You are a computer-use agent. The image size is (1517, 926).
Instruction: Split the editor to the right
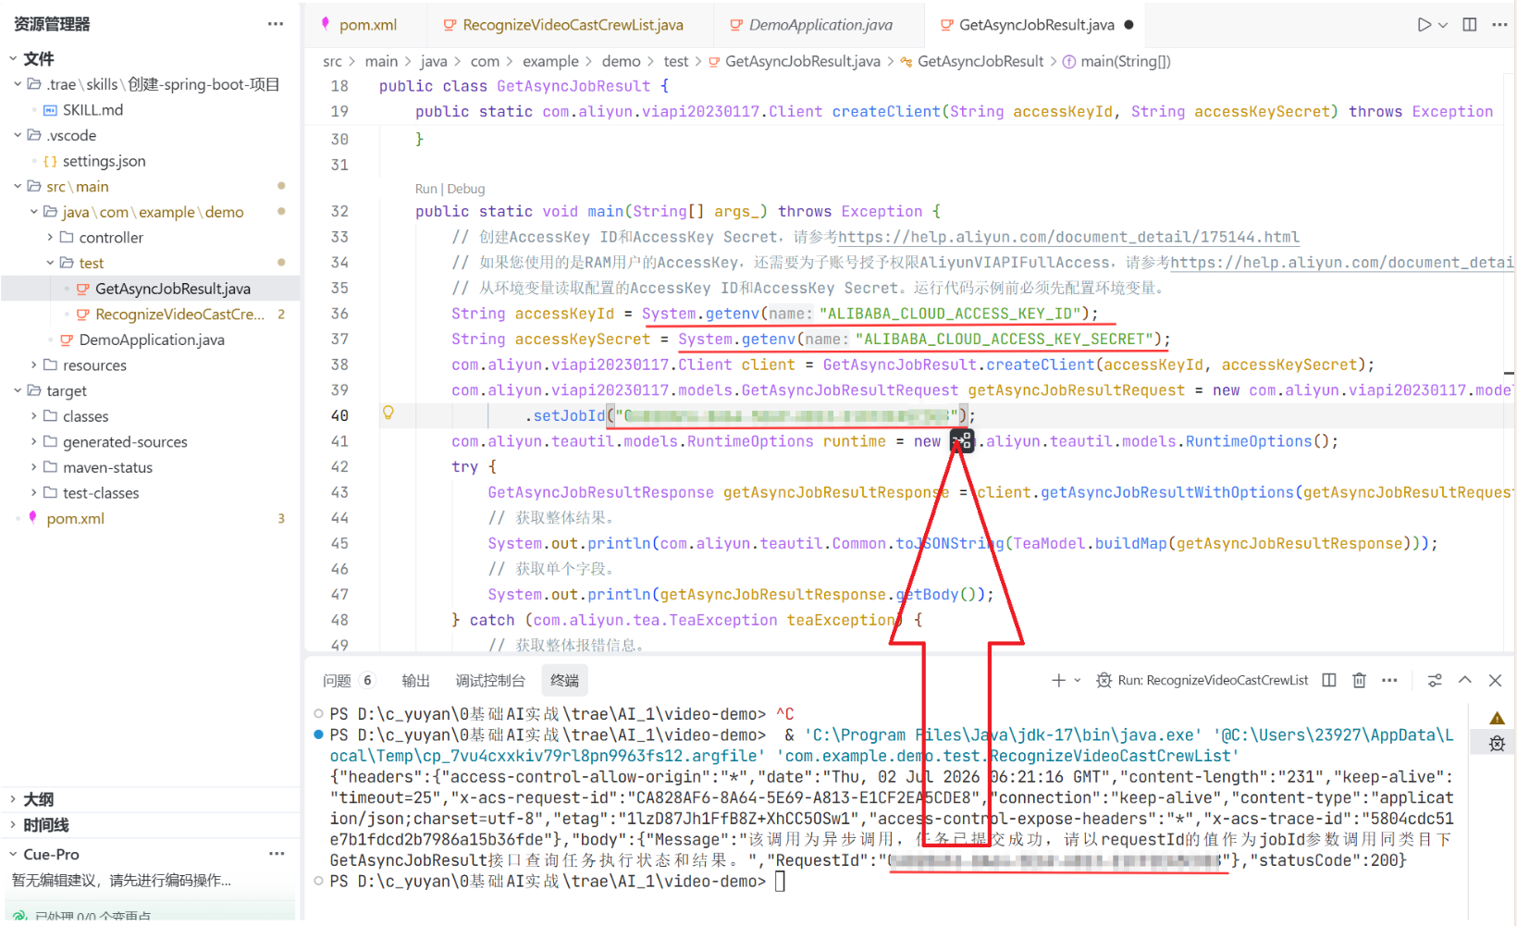[1470, 25]
